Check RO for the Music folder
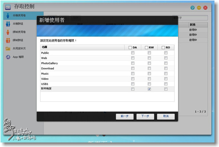The width and height of the screenshot is (219, 147). (x=166, y=73)
